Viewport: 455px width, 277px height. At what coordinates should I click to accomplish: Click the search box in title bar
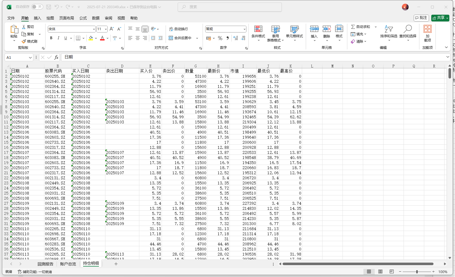pyautogui.click(x=230, y=7)
